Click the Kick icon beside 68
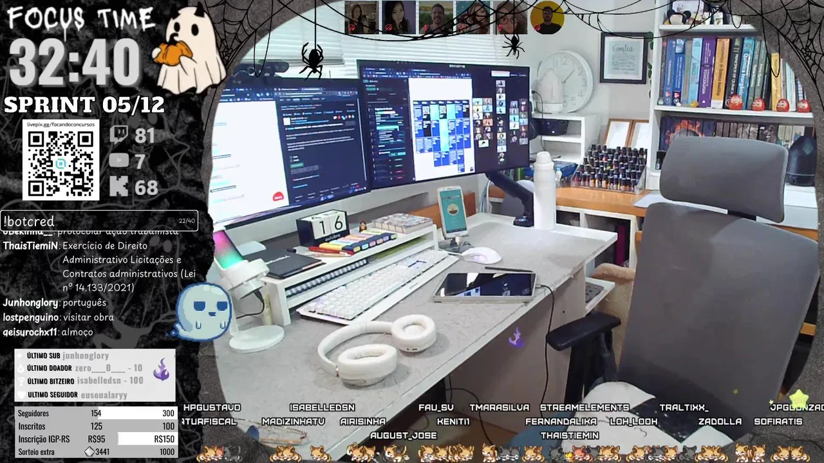This screenshot has height=463, width=824. click(x=118, y=187)
